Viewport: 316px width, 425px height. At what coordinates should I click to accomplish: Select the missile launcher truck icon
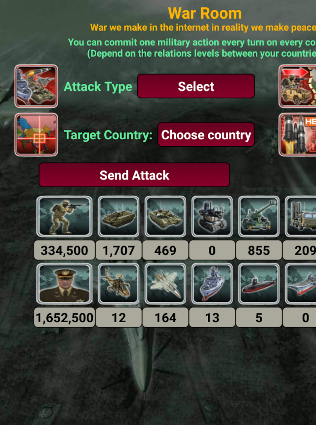pos(301,216)
